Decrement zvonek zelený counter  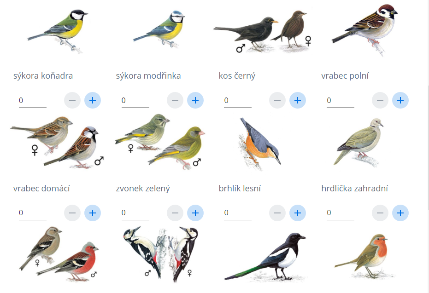pyautogui.click(x=175, y=213)
